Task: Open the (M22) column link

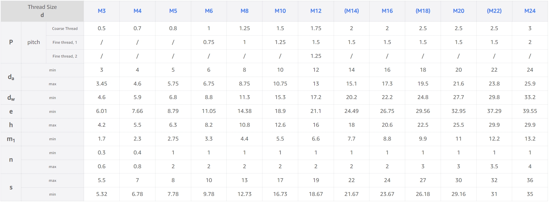Action: (x=494, y=11)
